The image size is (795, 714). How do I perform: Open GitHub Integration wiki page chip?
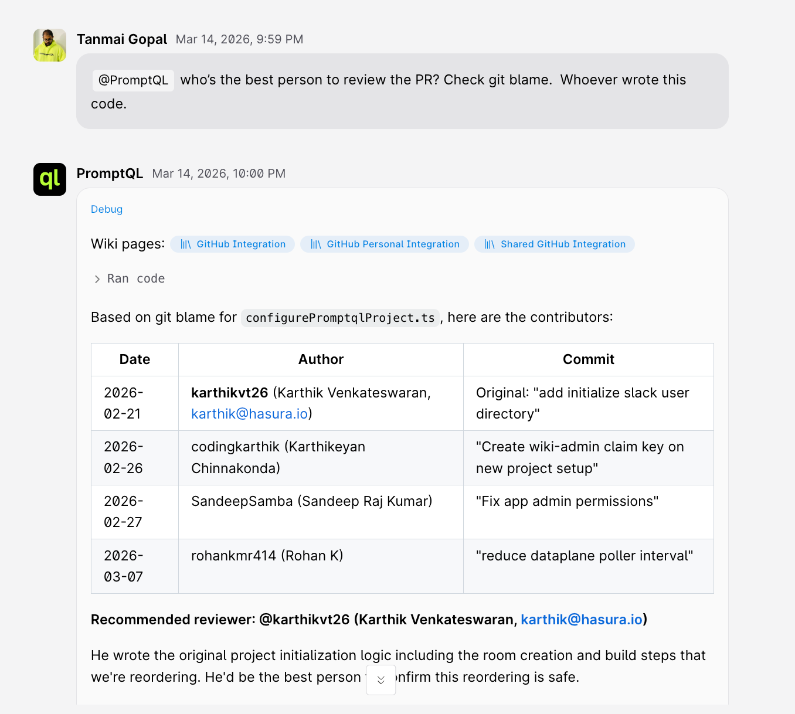coord(241,244)
